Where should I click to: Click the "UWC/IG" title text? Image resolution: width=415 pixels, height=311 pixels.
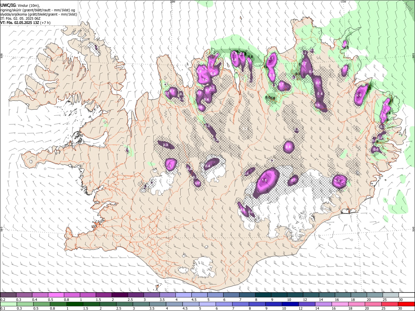8,5
